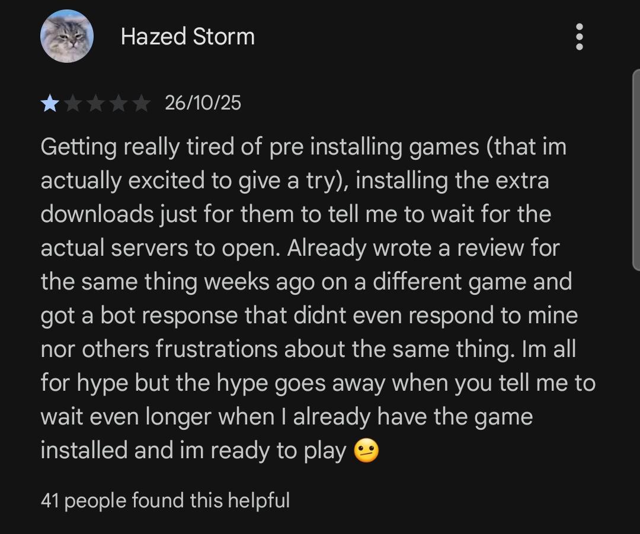Click the line starting 'for hype but the hype'
640x534 pixels.
tap(318, 383)
